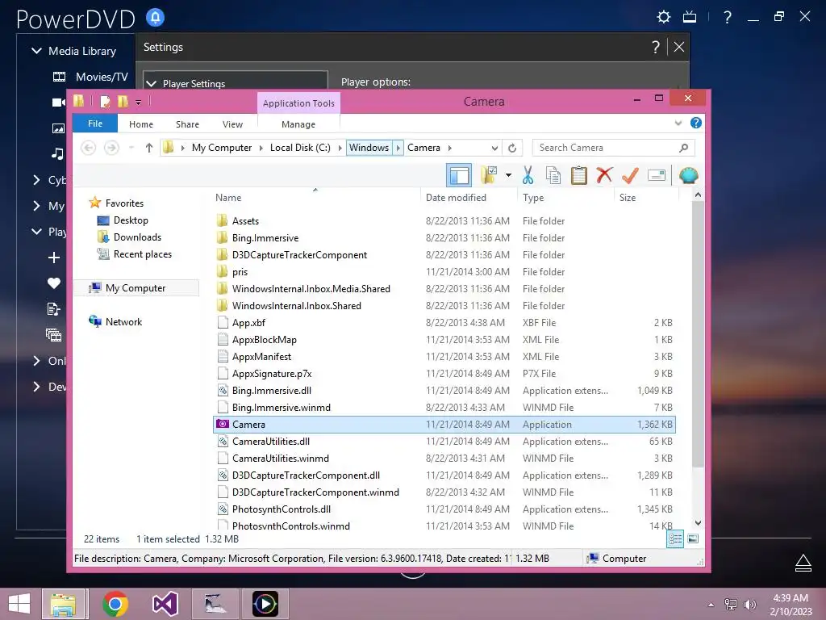Click PowerDVD music note sidebar icon
Viewport: 826px width, 620px height.
[57, 153]
